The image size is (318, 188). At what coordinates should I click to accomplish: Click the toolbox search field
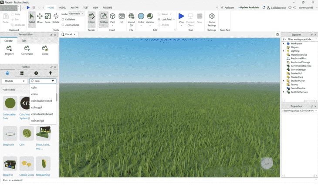pyautogui.click(x=42, y=81)
